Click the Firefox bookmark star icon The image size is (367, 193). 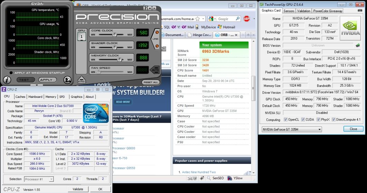coord(198,19)
